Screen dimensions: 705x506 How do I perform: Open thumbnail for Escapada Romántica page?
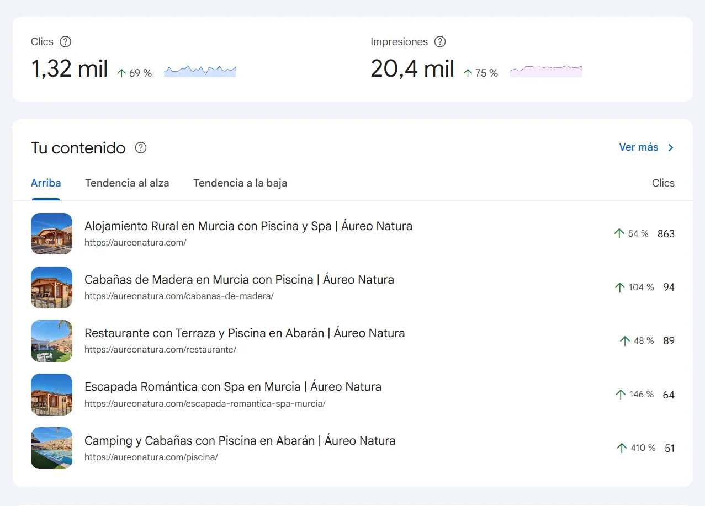pyautogui.click(x=51, y=395)
